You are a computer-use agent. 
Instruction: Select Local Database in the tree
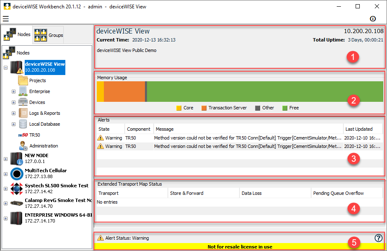(x=44, y=124)
